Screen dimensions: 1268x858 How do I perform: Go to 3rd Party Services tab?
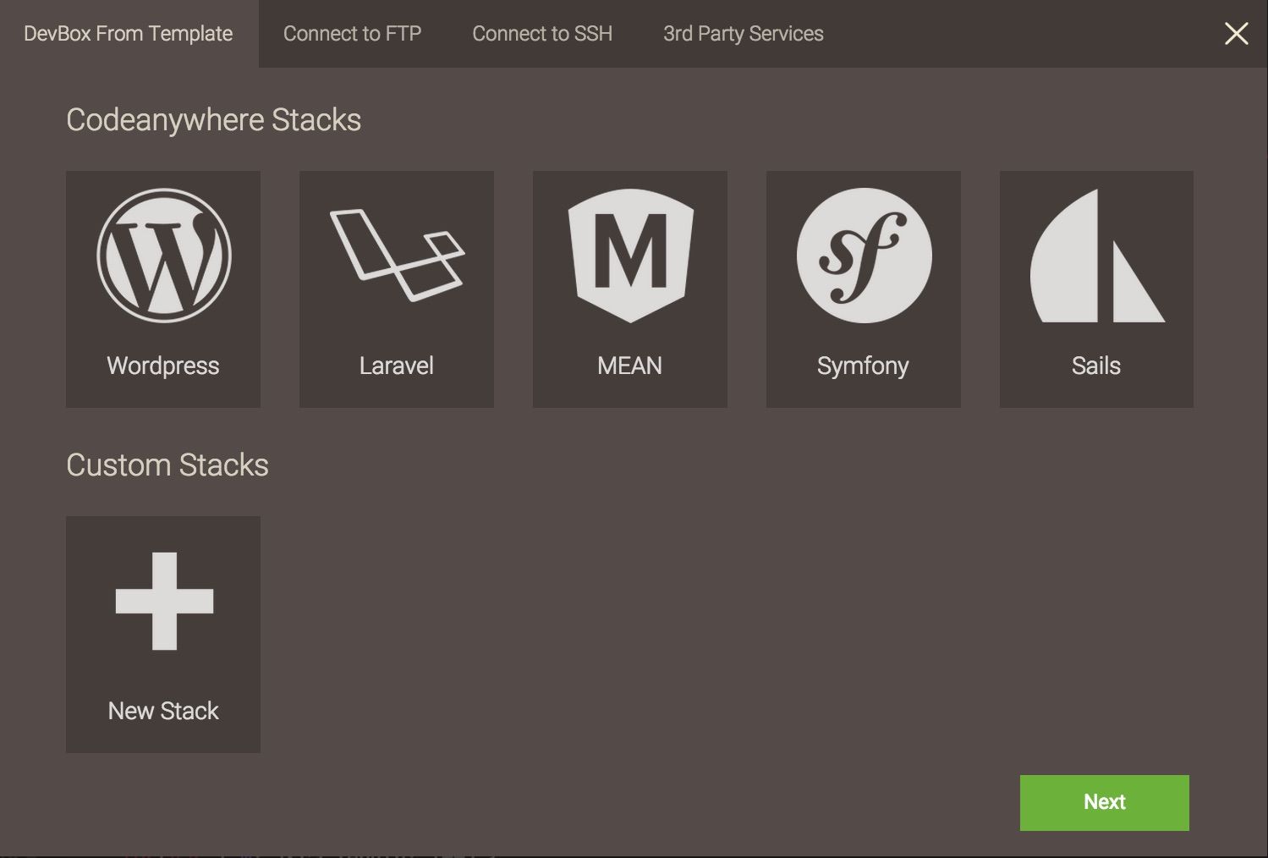click(x=743, y=34)
